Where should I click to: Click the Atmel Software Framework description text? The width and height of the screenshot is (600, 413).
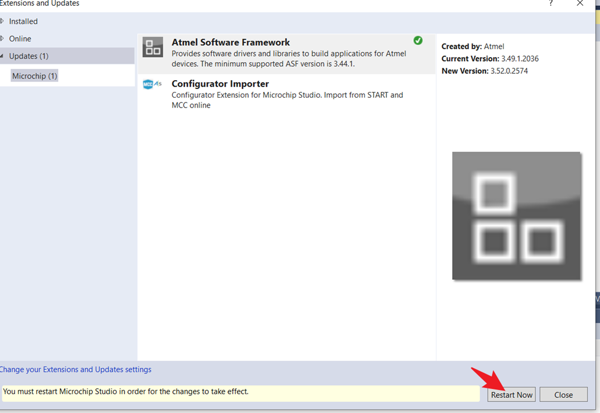(289, 59)
